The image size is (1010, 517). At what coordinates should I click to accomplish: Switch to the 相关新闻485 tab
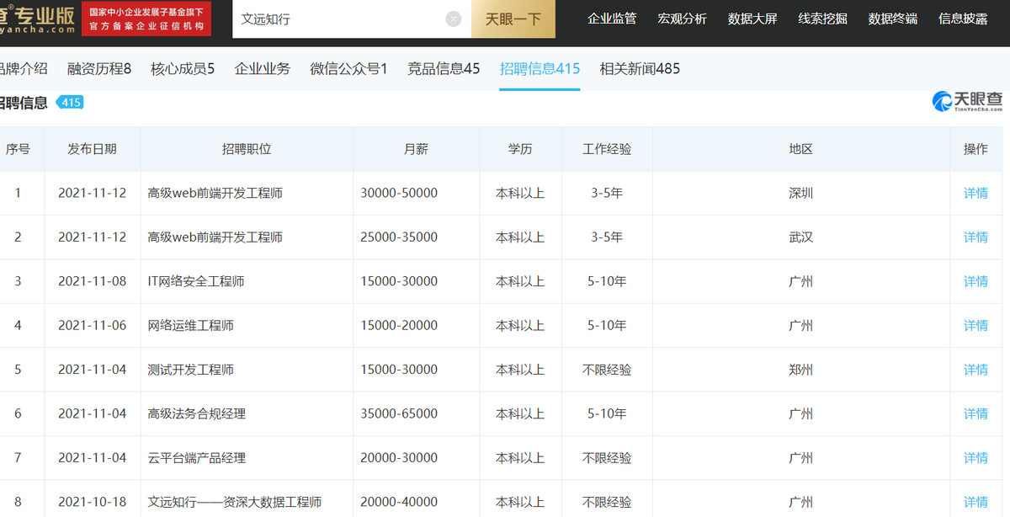640,69
